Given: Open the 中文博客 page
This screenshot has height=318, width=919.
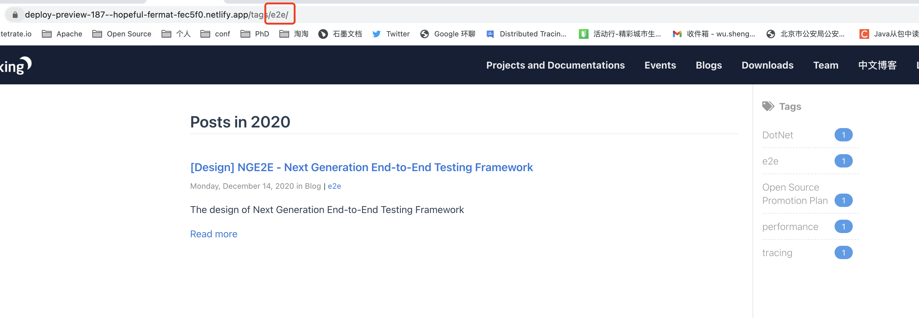Looking at the screenshot, I should click(877, 65).
